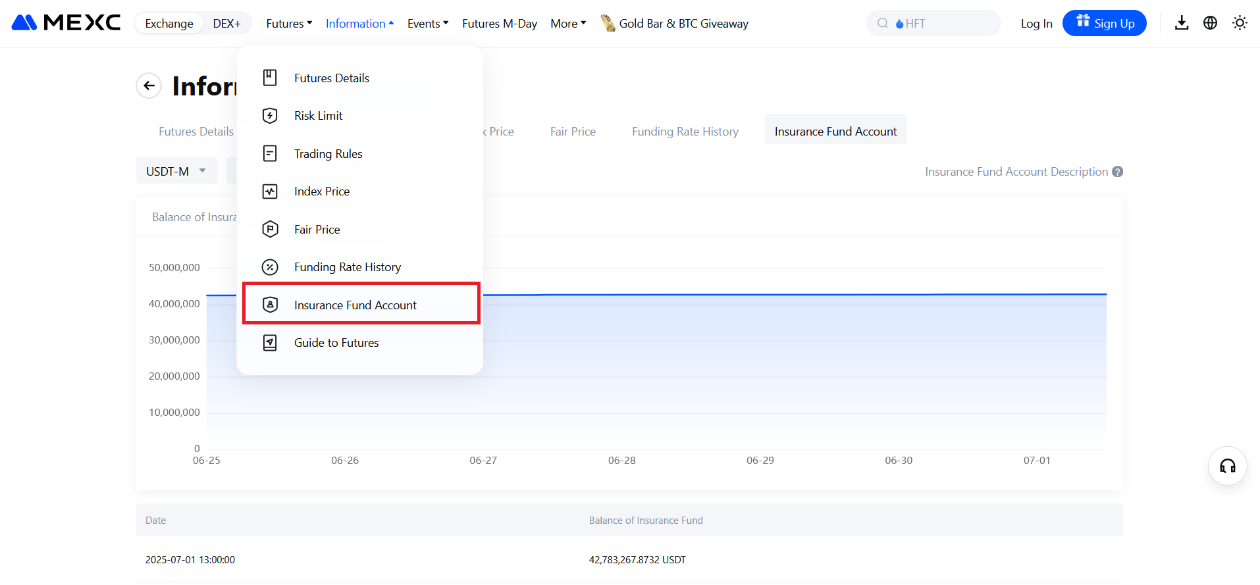Open the customer support headset icon
The width and height of the screenshot is (1260, 585).
coord(1227,467)
